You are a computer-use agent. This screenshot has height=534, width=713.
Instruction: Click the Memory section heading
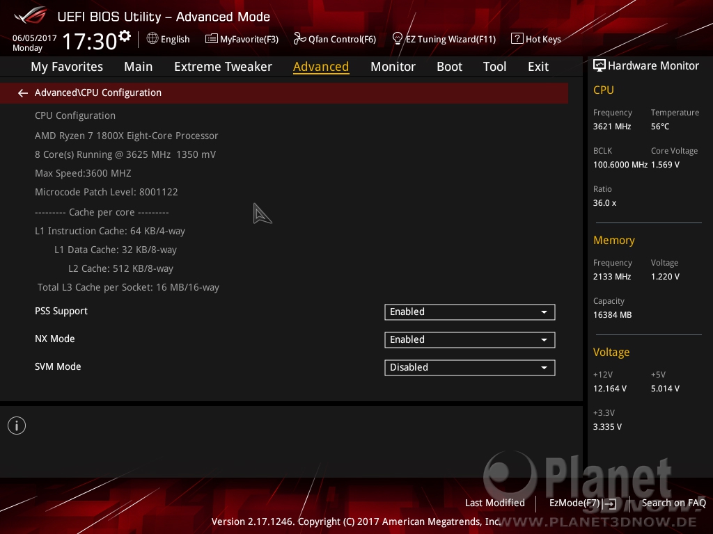click(x=614, y=240)
